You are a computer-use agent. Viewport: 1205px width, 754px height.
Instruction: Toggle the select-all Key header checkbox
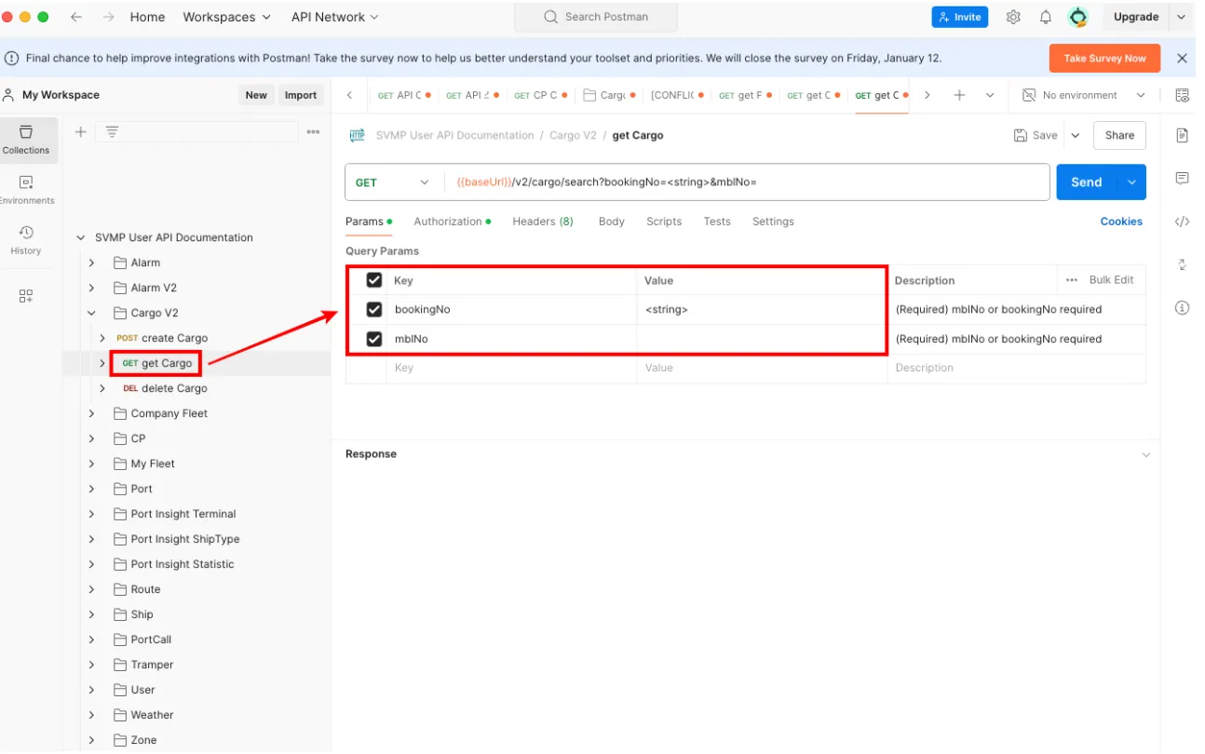coord(374,280)
